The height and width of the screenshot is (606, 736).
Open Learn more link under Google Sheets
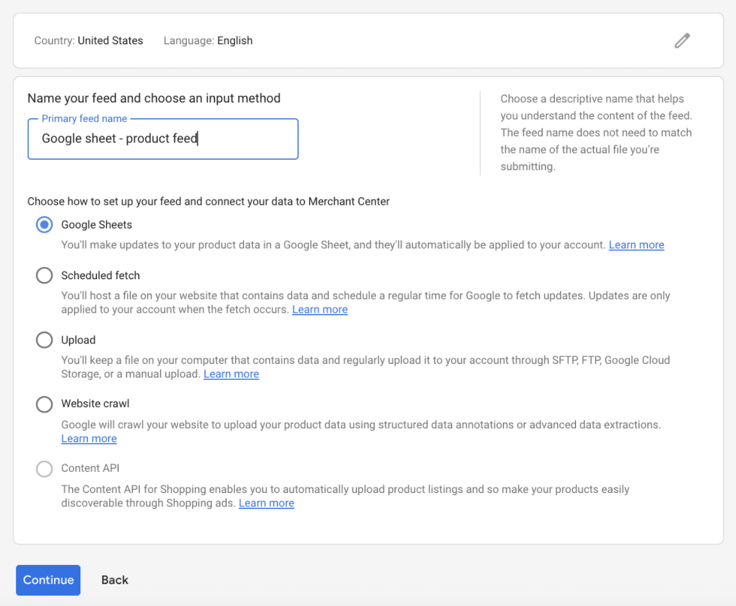636,245
